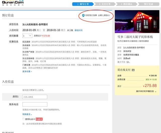Click the hotel address 牡丹江海林市 text

point(133,41)
